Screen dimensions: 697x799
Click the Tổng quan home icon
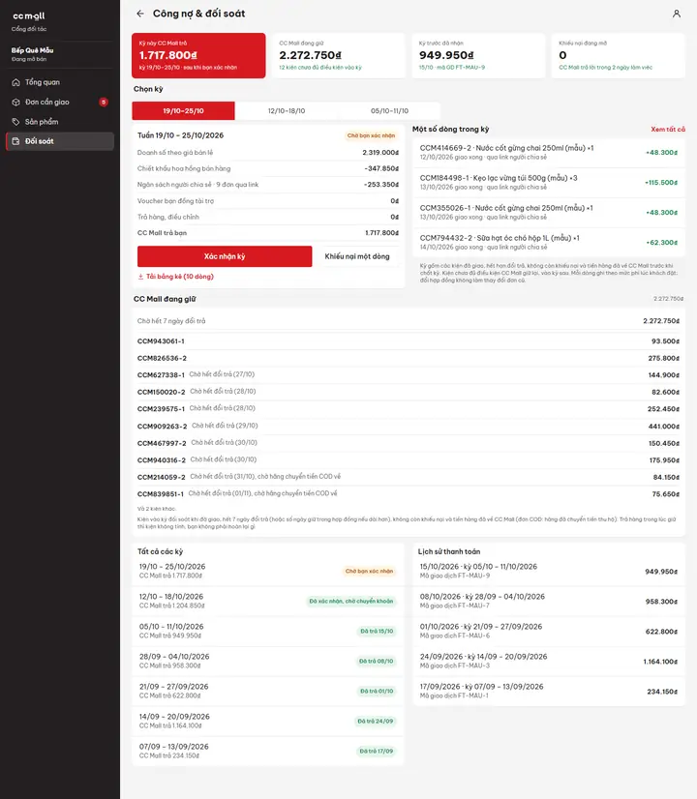click(x=15, y=82)
